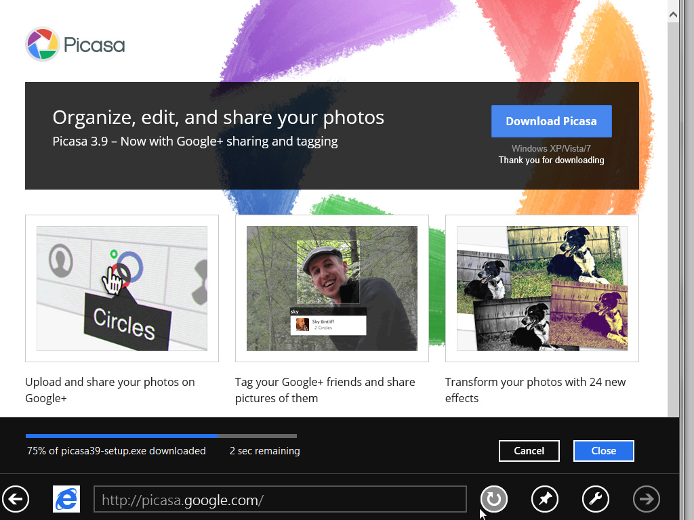Pin the Picasa site to Start
This screenshot has height=520, width=694.
[544, 499]
